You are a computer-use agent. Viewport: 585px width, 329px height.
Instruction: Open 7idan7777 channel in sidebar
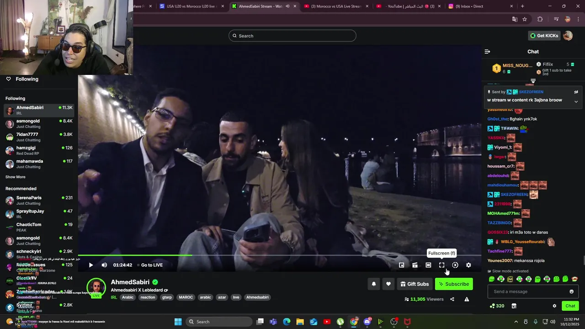point(39,137)
